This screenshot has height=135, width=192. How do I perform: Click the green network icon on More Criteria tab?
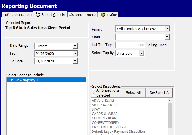click(72, 14)
